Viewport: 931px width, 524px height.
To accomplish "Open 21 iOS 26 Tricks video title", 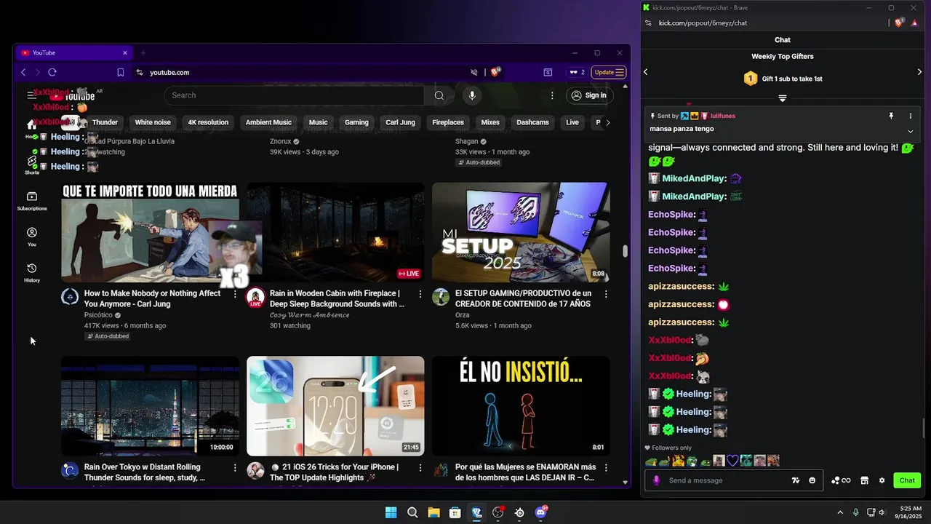I will pos(334,472).
